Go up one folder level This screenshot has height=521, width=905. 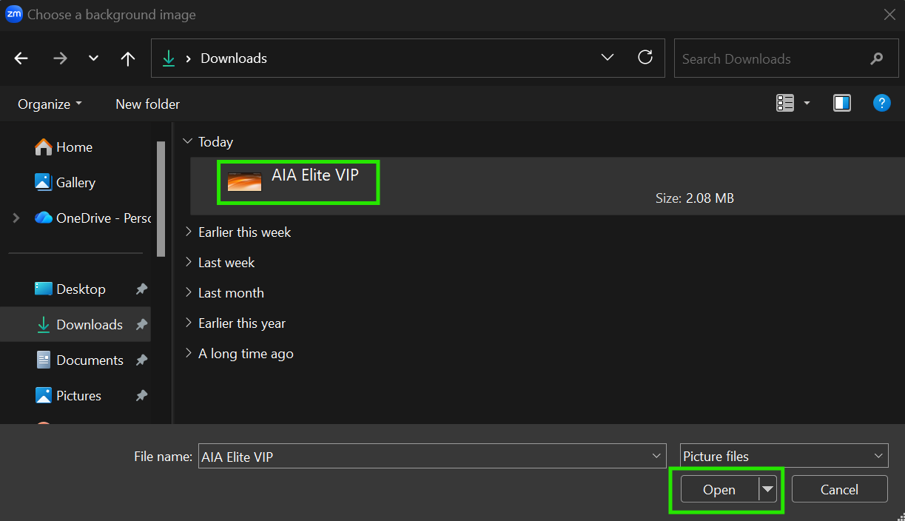click(128, 58)
